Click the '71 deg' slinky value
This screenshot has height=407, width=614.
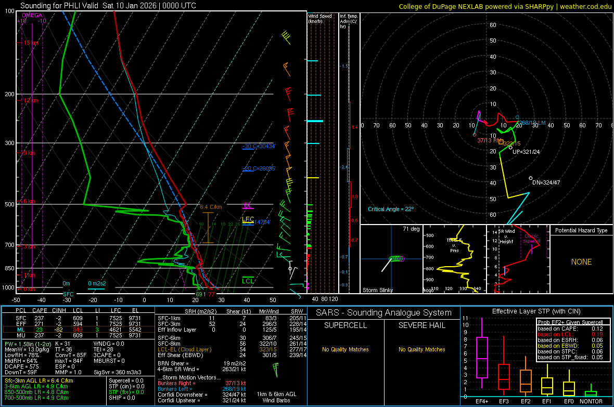(411, 229)
